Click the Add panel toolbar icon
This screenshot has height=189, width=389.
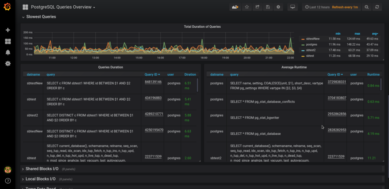coord(235,7)
